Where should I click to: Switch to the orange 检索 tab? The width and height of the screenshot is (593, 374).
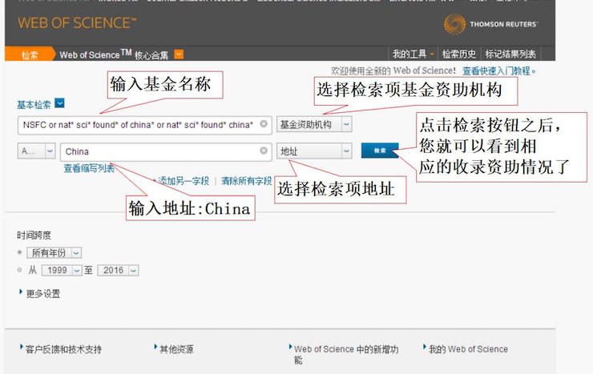[x=30, y=54]
